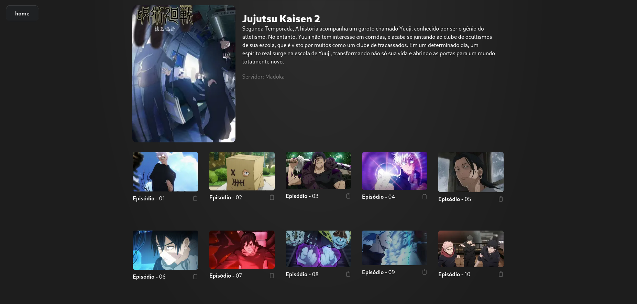This screenshot has width=637, height=304.
Task: Copy link icon for Episódio 01
Action: point(195,198)
